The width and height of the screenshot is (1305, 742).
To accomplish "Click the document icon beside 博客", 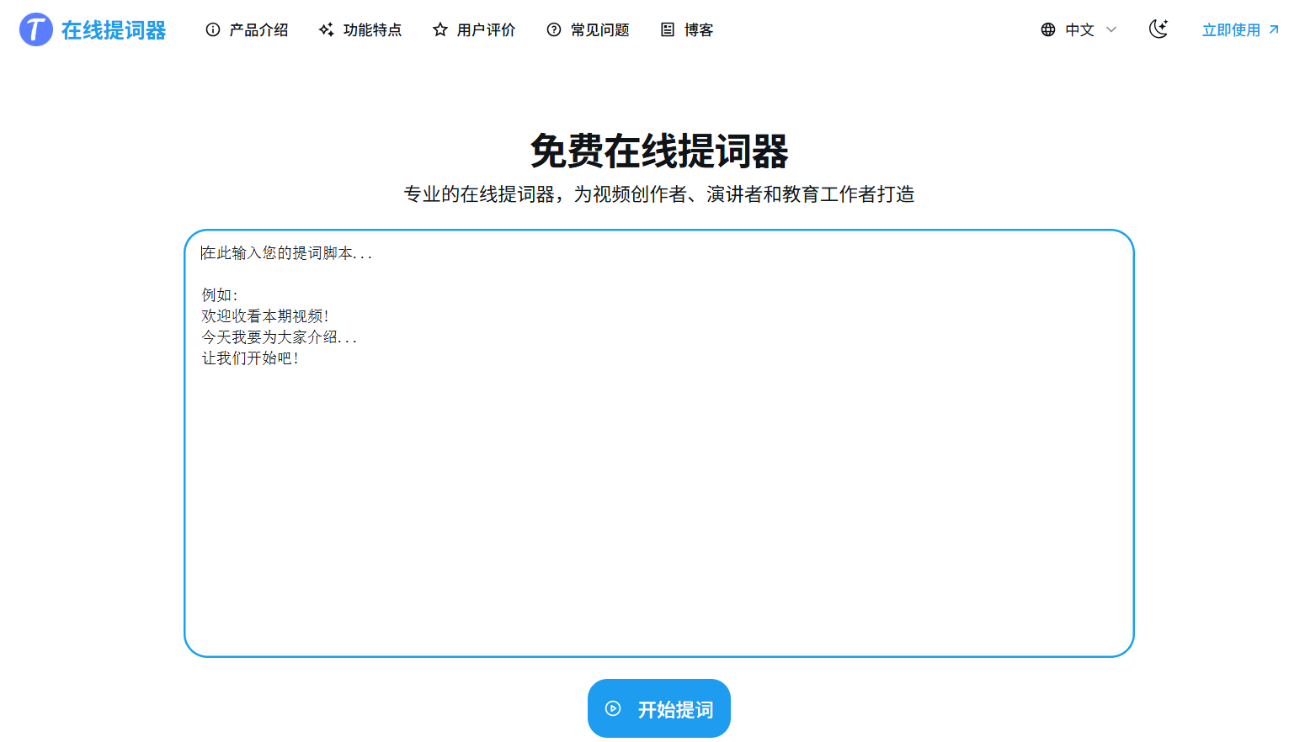I will tap(668, 30).
